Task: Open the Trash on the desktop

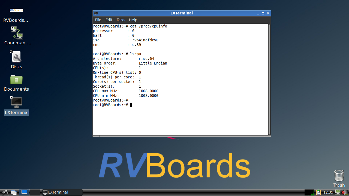Action: coord(339,176)
